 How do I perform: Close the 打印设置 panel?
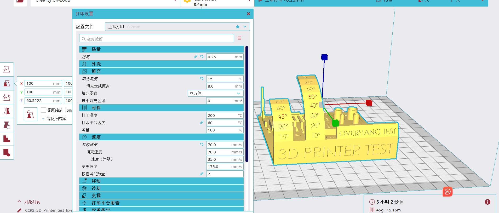click(248, 14)
